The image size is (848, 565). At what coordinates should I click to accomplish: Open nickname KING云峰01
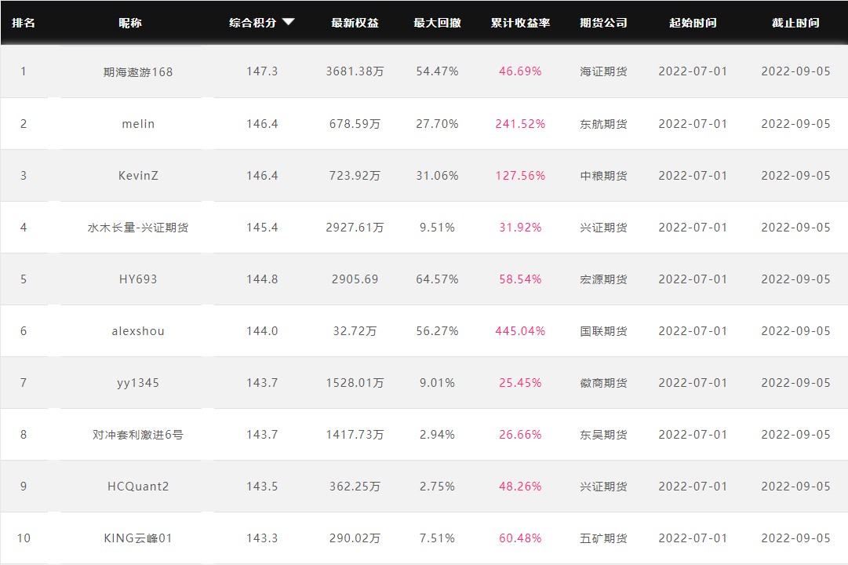point(138,538)
